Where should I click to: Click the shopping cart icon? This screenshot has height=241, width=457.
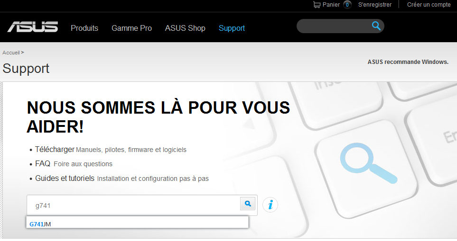(x=317, y=5)
